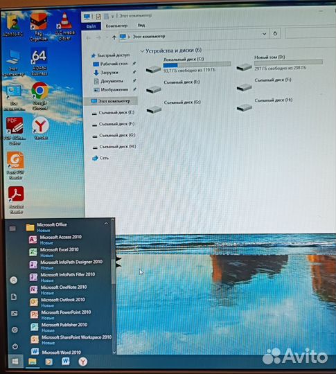Screen dimensions: 336x374
Task: Click the Windows Start button
Action: coord(15,361)
